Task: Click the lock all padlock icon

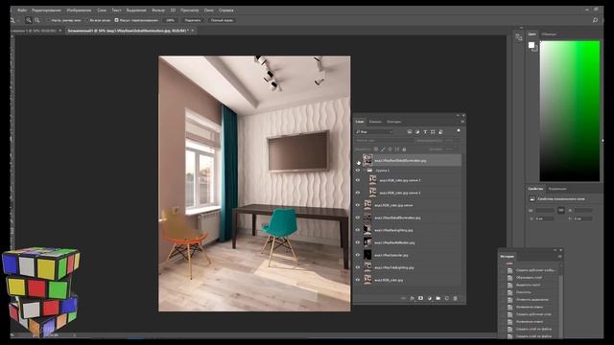Action: coord(404,149)
